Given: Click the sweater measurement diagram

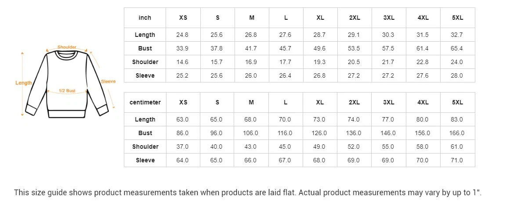Looking at the screenshot, I should 67,83.
